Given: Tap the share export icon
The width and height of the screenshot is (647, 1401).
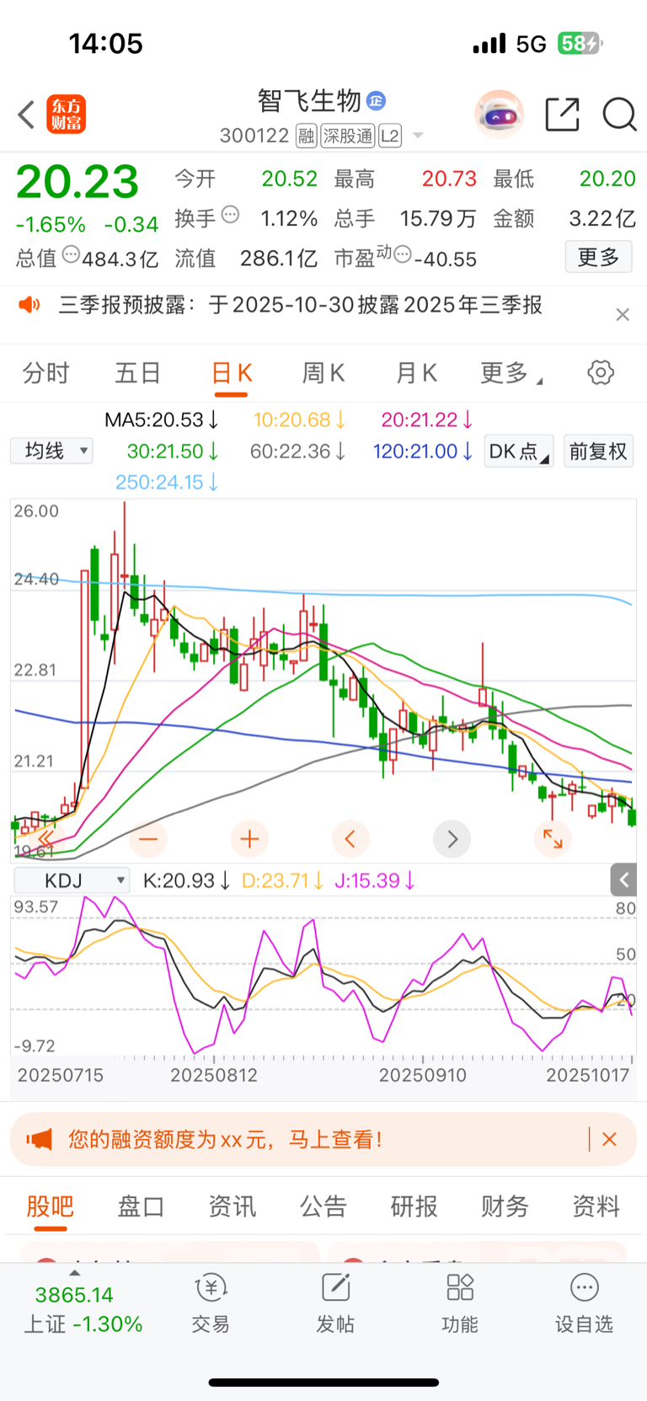Looking at the screenshot, I should pyautogui.click(x=562, y=115).
